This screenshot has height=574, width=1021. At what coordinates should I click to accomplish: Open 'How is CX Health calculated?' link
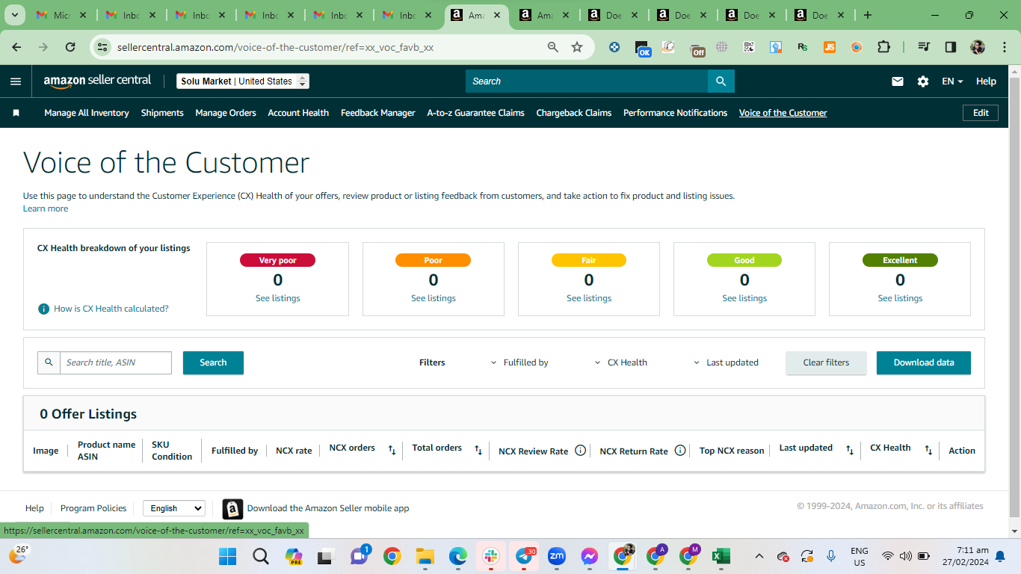pyautogui.click(x=111, y=309)
